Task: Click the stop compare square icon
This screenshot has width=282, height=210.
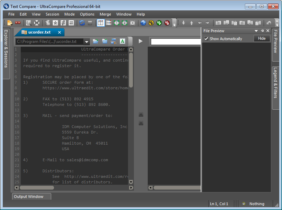Action: [x=90, y=23]
